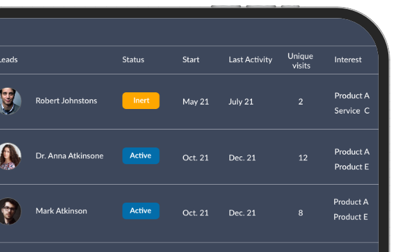Select Oct. 21 start for Anna Atkinsone

coord(195,158)
